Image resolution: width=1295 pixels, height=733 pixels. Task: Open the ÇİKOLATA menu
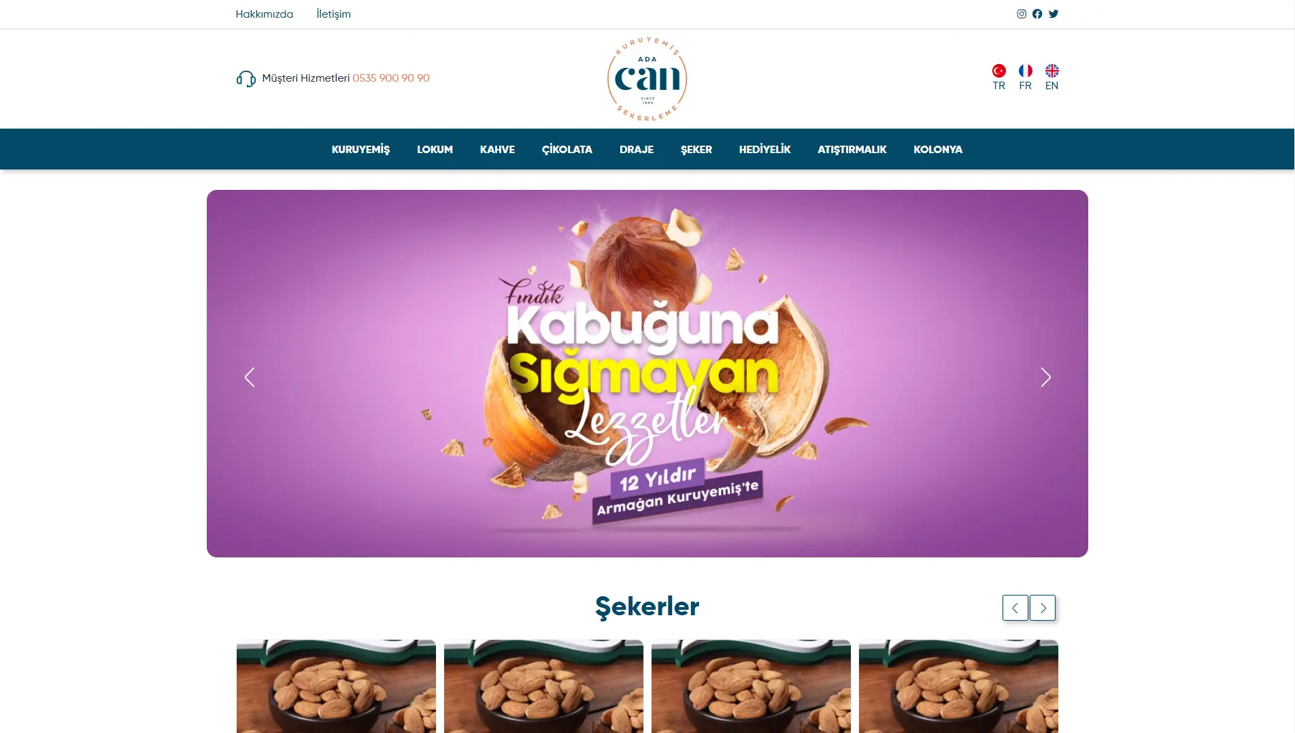(x=567, y=149)
